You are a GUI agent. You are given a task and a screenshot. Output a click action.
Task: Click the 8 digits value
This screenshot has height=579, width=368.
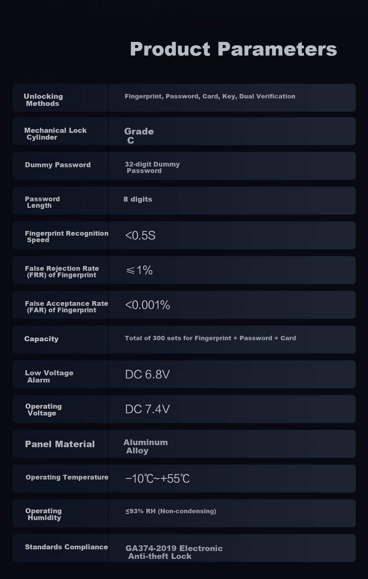pos(138,199)
